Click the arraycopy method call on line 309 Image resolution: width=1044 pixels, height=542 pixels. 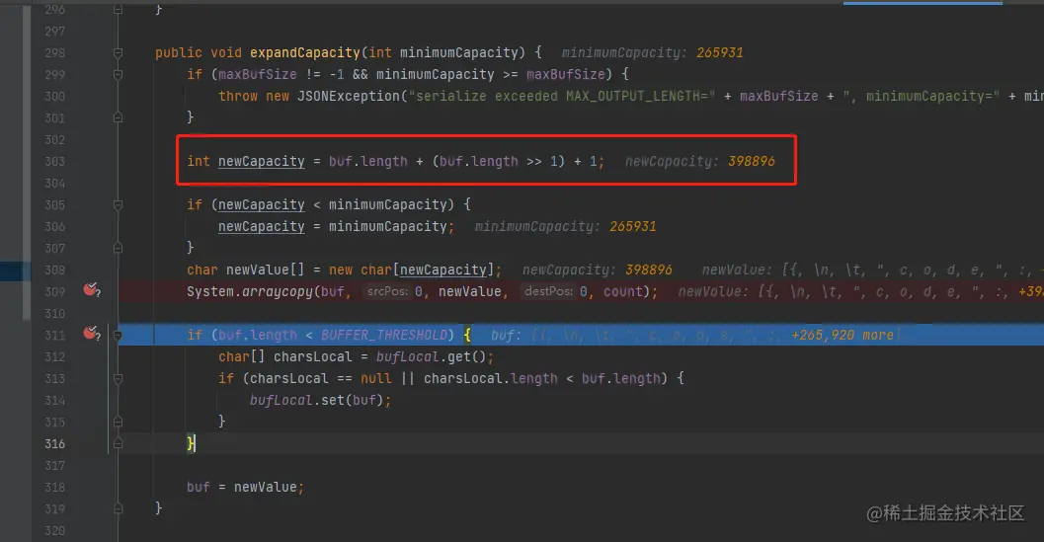pyautogui.click(x=277, y=291)
